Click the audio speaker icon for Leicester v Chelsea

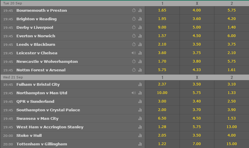click(133, 53)
